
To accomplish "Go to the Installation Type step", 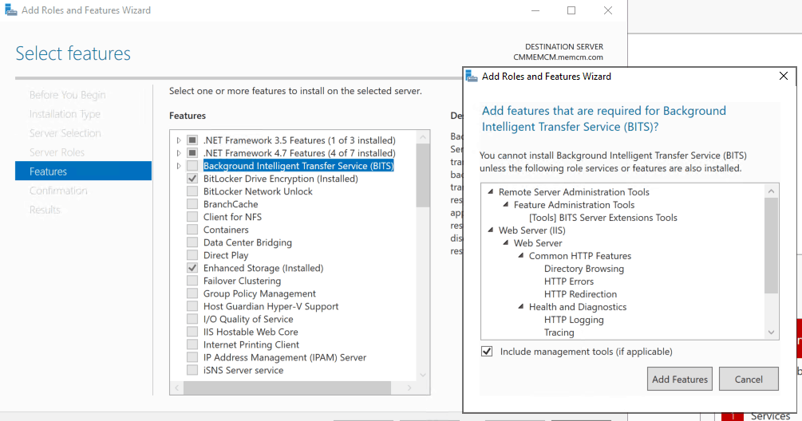I will click(65, 114).
